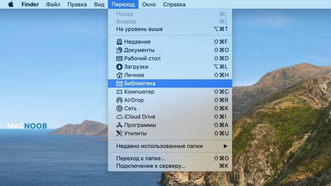Click the ⇧⌘D shortcut beside Рабочий стол
The image size is (331, 186).
[x=221, y=59]
